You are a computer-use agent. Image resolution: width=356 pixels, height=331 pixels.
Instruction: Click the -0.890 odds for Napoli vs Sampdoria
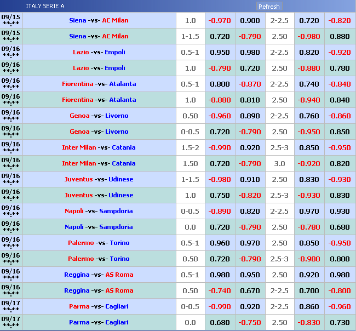pyautogui.click(x=220, y=211)
